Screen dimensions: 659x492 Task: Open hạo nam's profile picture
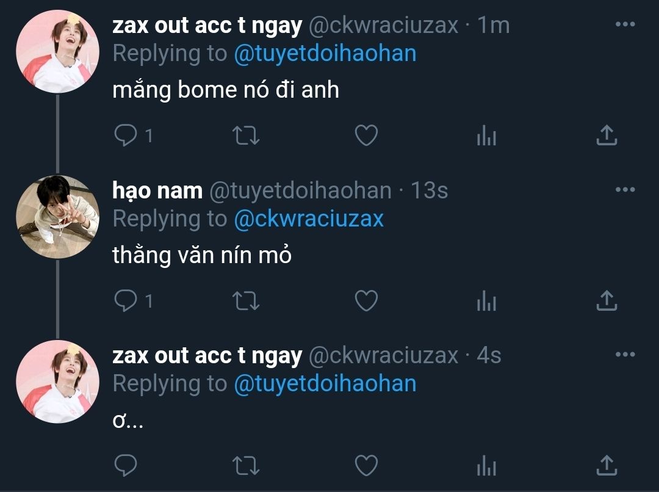(x=57, y=217)
